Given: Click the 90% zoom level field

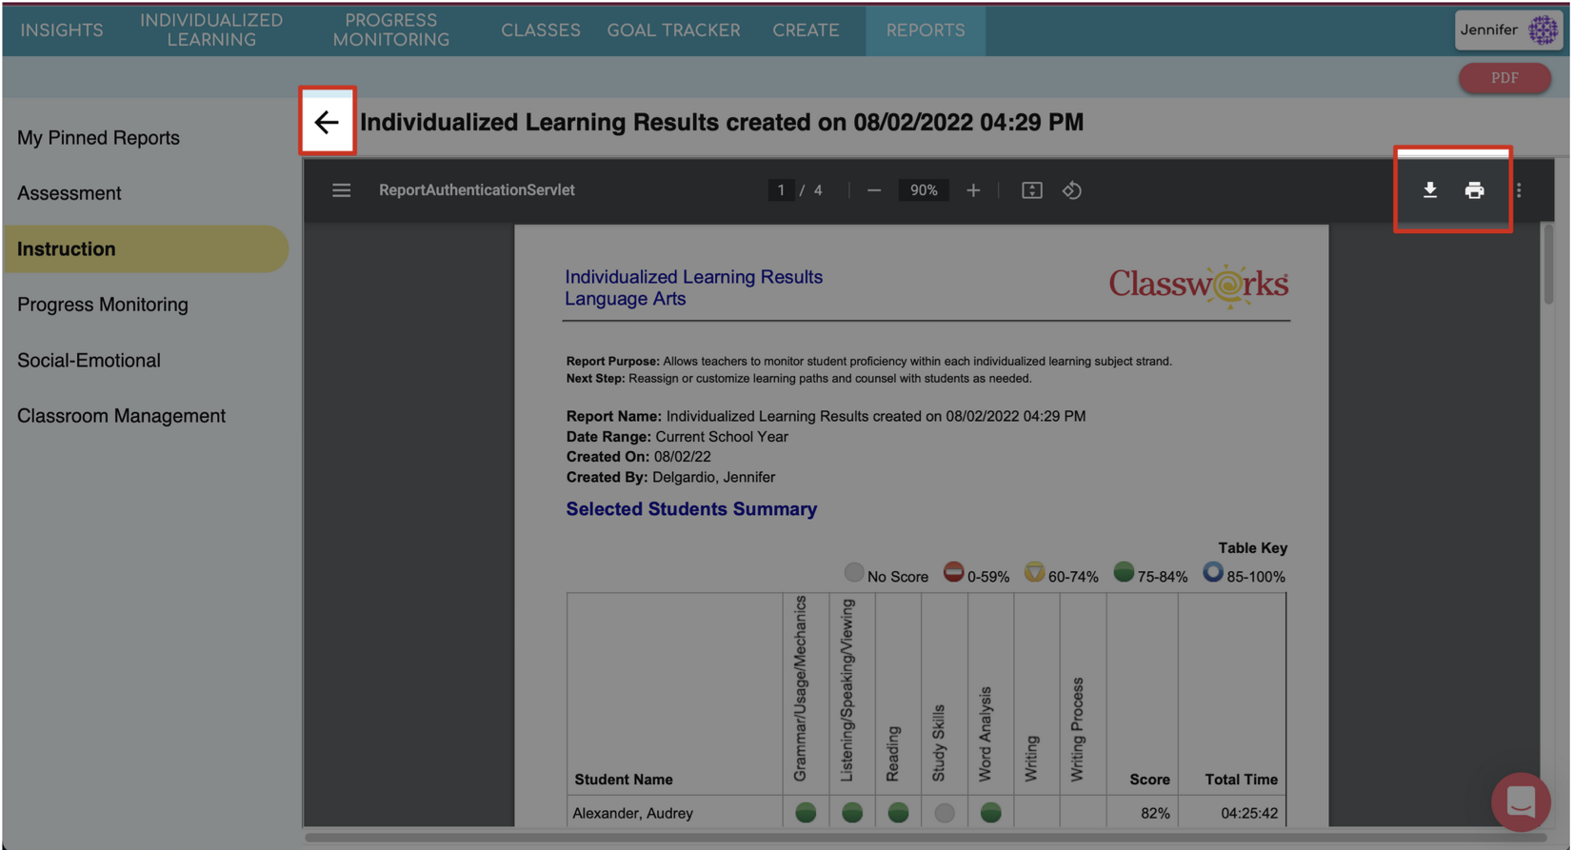Looking at the screenshot, I should [x=924, y=190].
